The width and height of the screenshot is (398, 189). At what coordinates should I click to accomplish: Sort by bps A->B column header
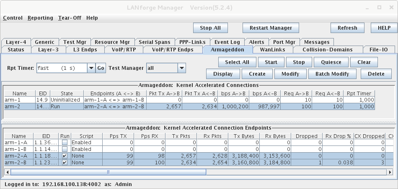233,94
